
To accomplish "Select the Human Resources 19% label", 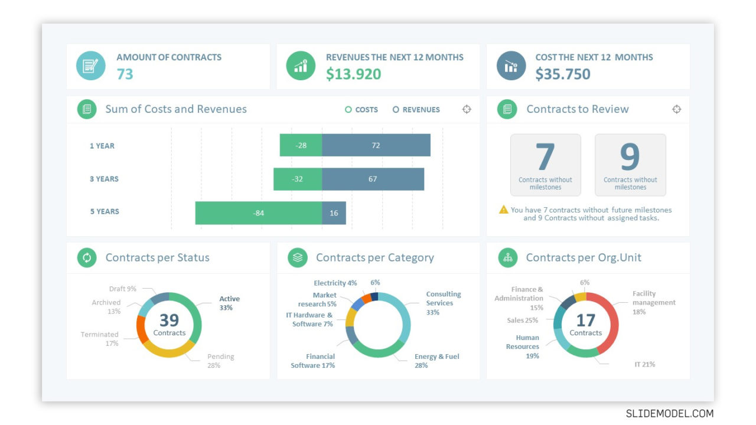I will point(523,346).
